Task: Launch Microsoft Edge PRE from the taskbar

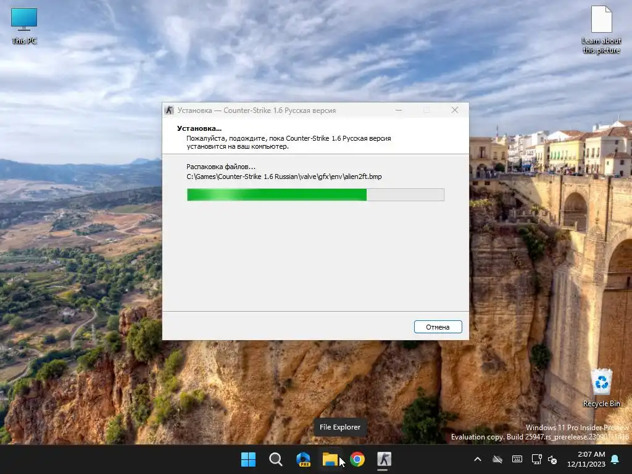Action: click(x=303, y=459)
